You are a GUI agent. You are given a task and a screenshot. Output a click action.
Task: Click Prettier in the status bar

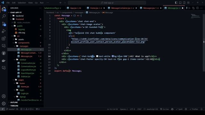pos(194,109)
